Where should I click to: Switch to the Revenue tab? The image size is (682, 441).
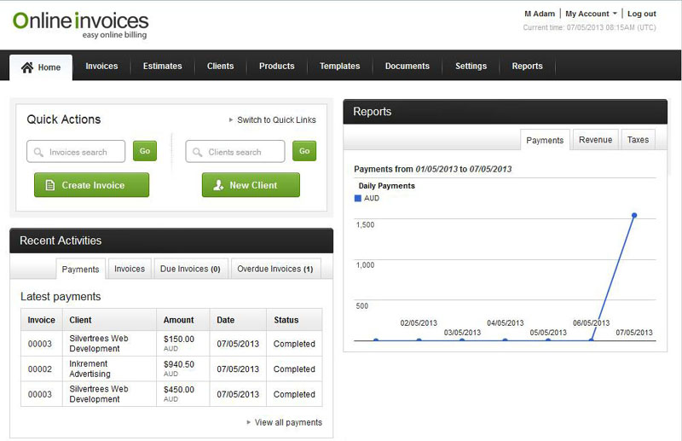pos(595,140)
